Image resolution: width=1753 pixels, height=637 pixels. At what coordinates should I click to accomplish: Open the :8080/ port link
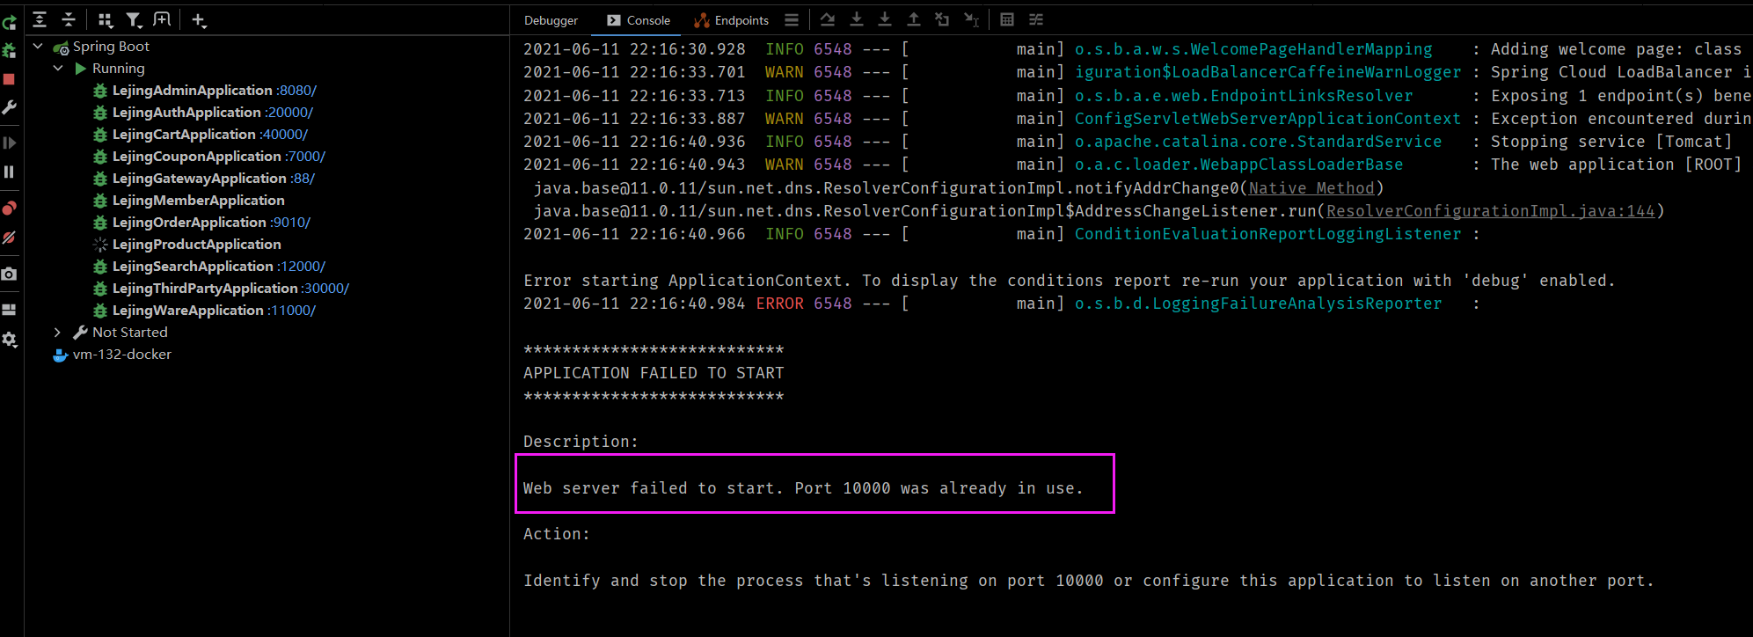(296, 90)
